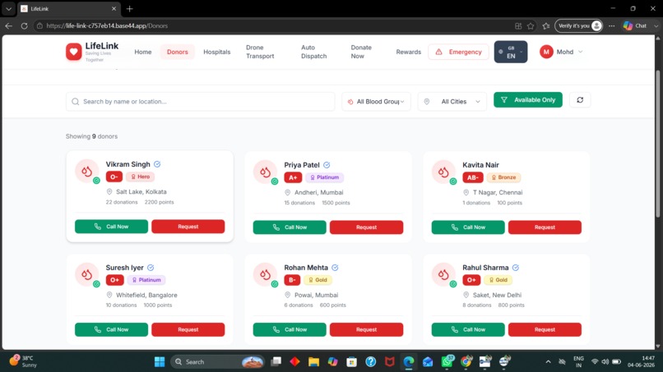Click the AB- badge on Kavita Nair's card
The height and width of the screenshot is (372, 663).
pos(473,177)
